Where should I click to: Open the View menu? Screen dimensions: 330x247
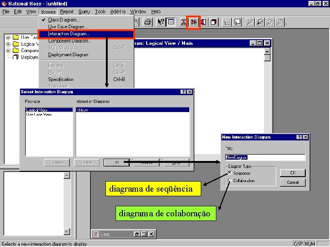(31, 11)
